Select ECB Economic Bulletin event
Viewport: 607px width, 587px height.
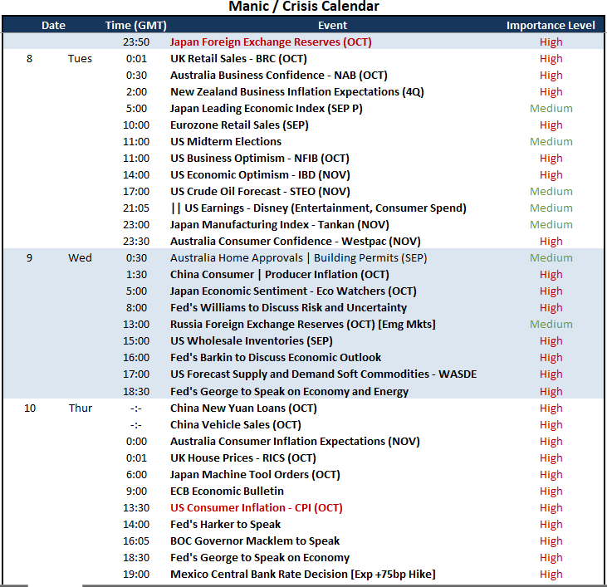(227, 491)
